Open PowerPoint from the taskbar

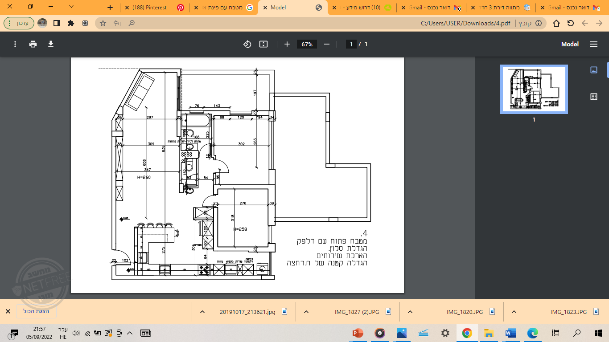[358, 333]
